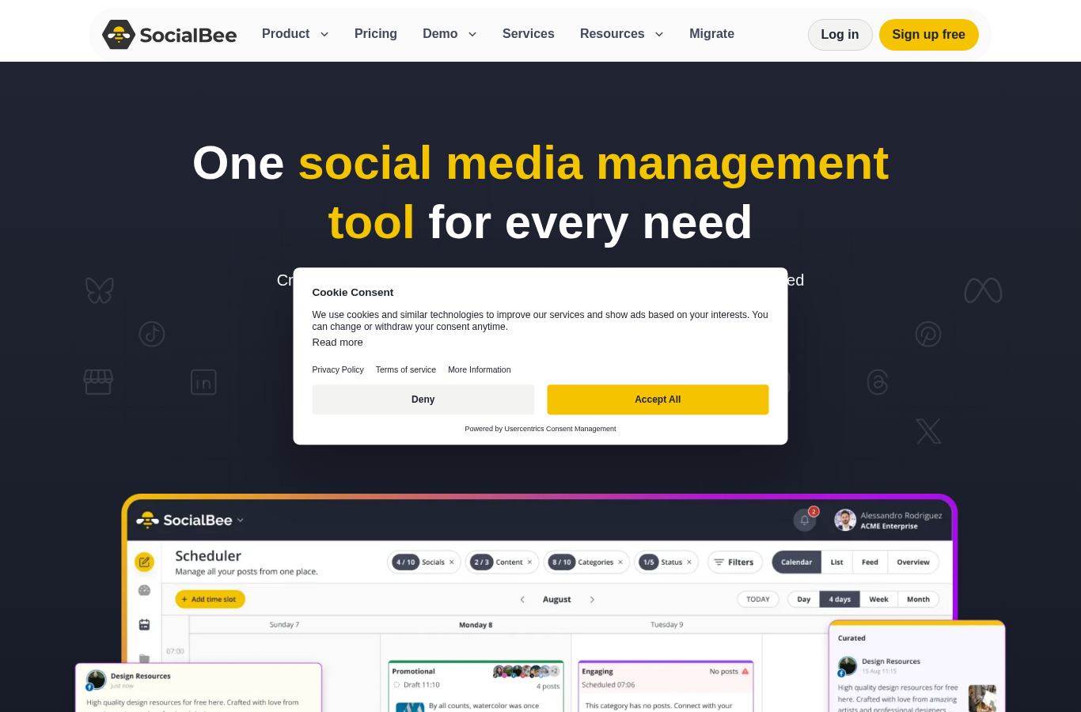The image size is (1081, 712).
Task: Open the Filters control in Scheduler
Action: 734,562
